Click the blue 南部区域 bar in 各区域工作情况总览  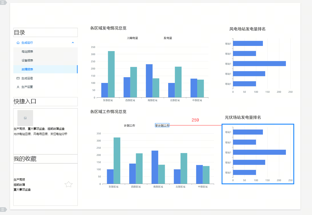[x=155, y=167]
